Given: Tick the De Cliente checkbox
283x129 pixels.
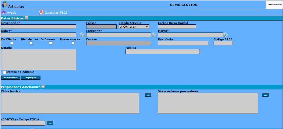Looking at the screenshot, I should (12, 43).
